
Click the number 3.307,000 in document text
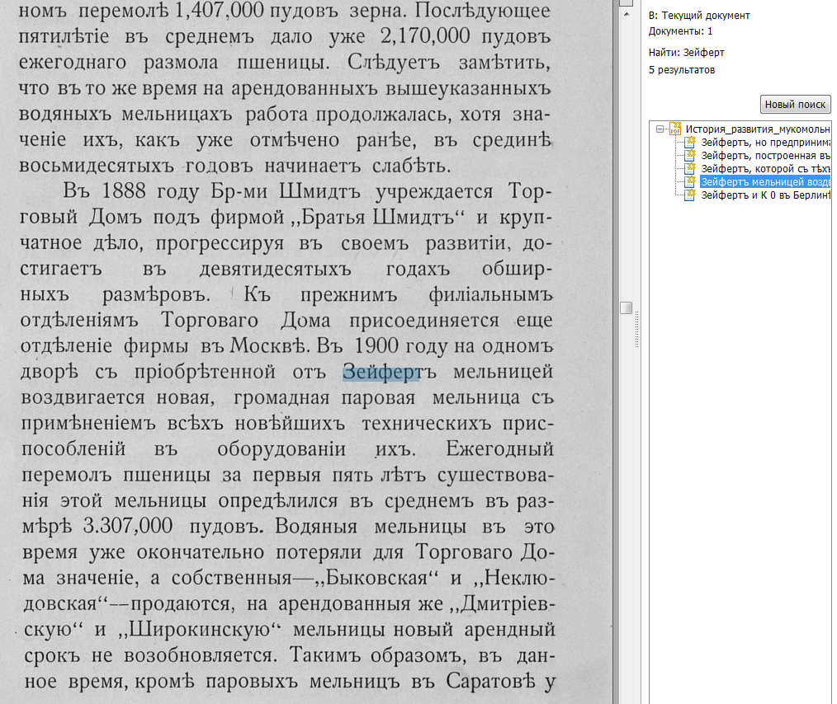click(128, 526)
